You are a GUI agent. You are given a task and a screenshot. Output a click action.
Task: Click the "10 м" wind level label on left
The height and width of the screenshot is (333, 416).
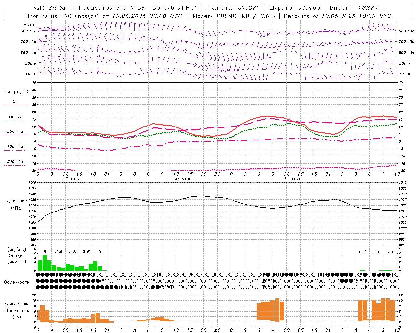tap(31, 74)
